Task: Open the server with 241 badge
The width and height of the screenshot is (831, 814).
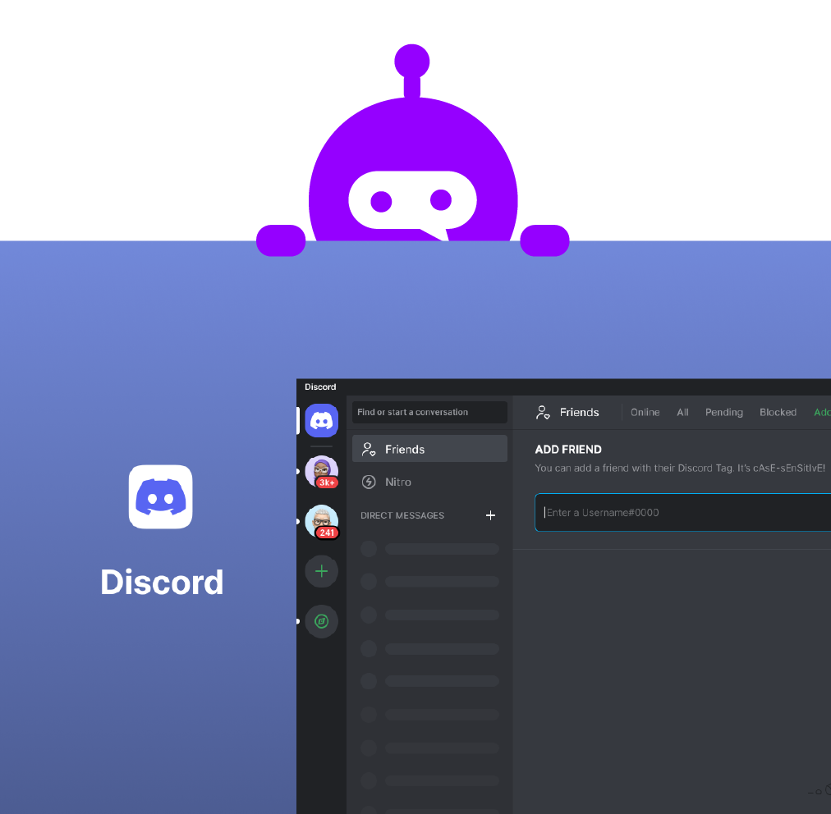Action: (321, 521)
